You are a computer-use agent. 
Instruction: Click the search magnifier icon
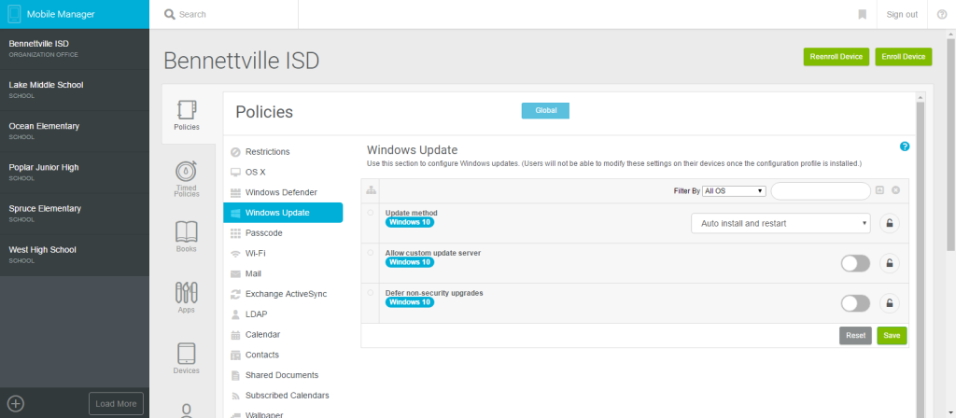point(170,14)
